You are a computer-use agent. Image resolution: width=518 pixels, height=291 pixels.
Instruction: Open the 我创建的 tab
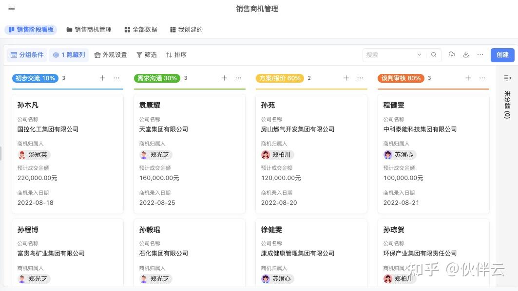pyautogui.click(x=186, y=29)
